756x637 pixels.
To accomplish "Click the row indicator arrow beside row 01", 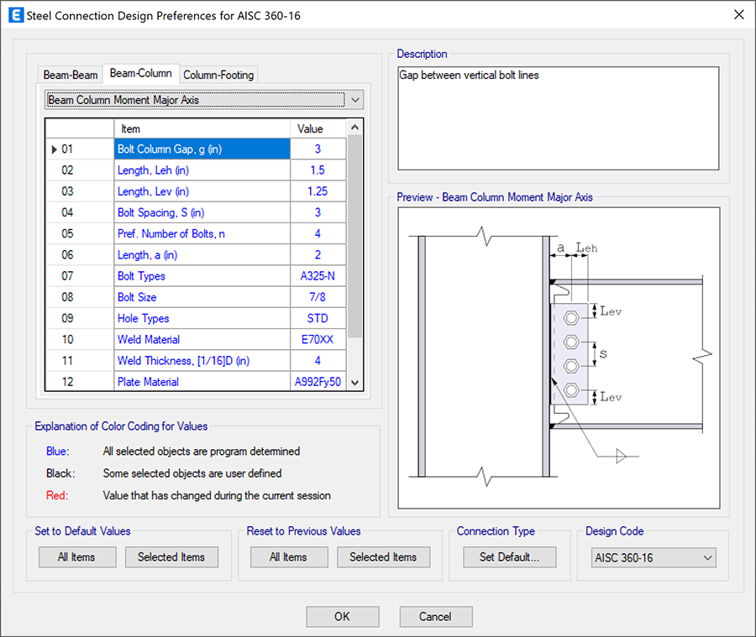I will [x=55, y=149].
